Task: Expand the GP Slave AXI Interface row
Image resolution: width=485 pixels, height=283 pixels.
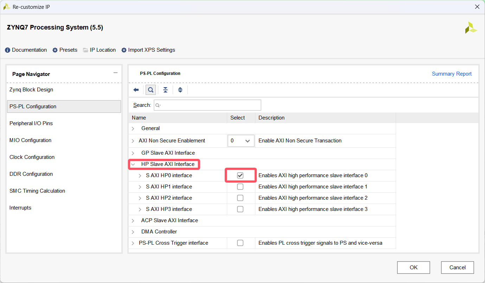Action: [x=133, y=153]
